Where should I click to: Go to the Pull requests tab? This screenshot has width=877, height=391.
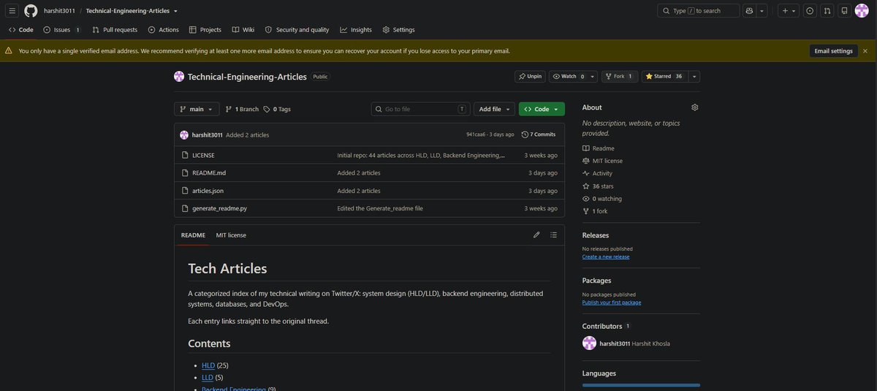pos(115,30)
